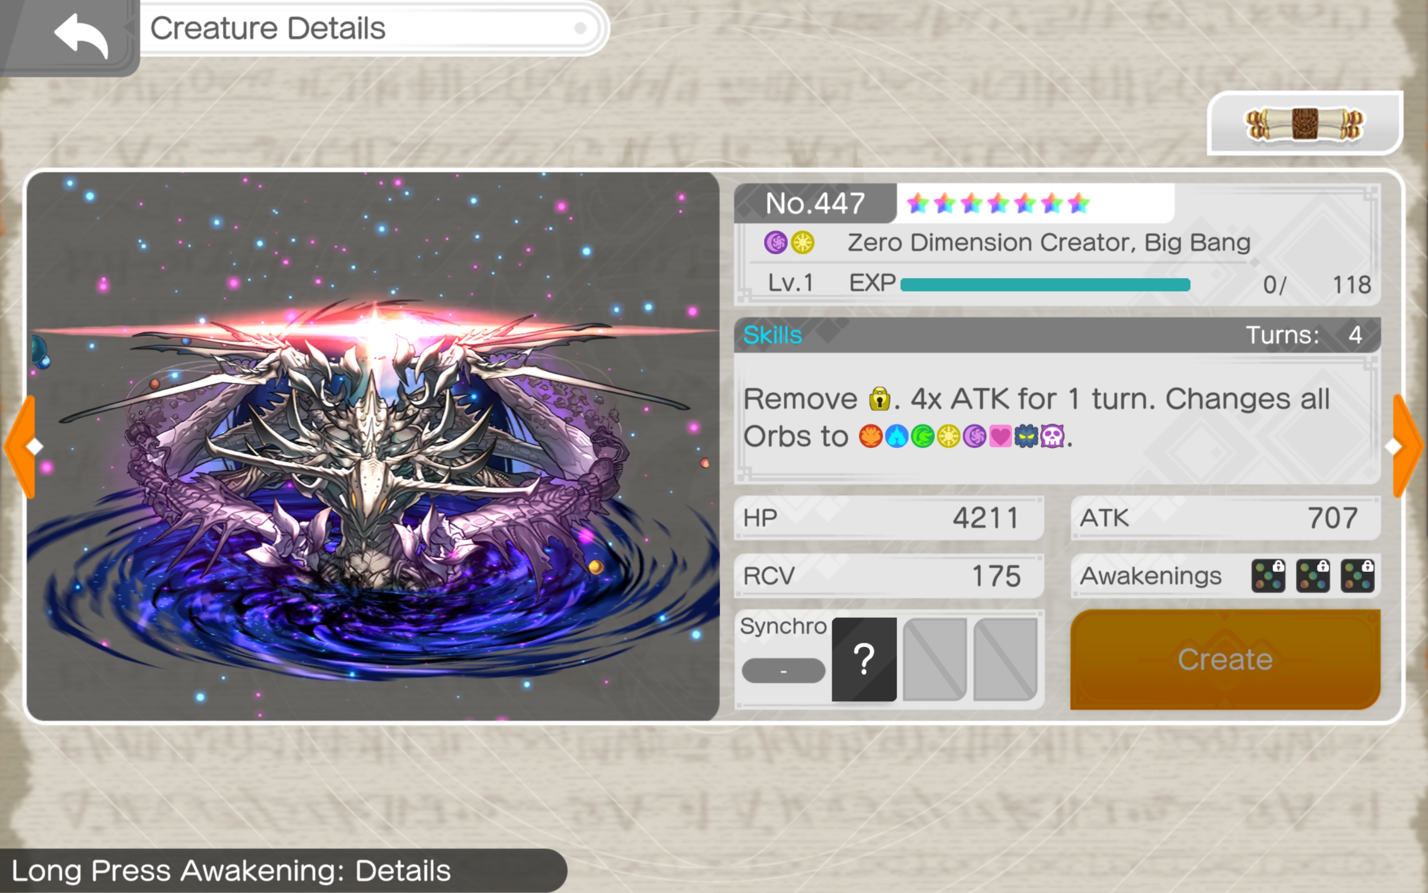Select the second empty Synchro slot
The width and height of the screenshot is (1428, 893).
pyautogui.click(x=935, y=659)
